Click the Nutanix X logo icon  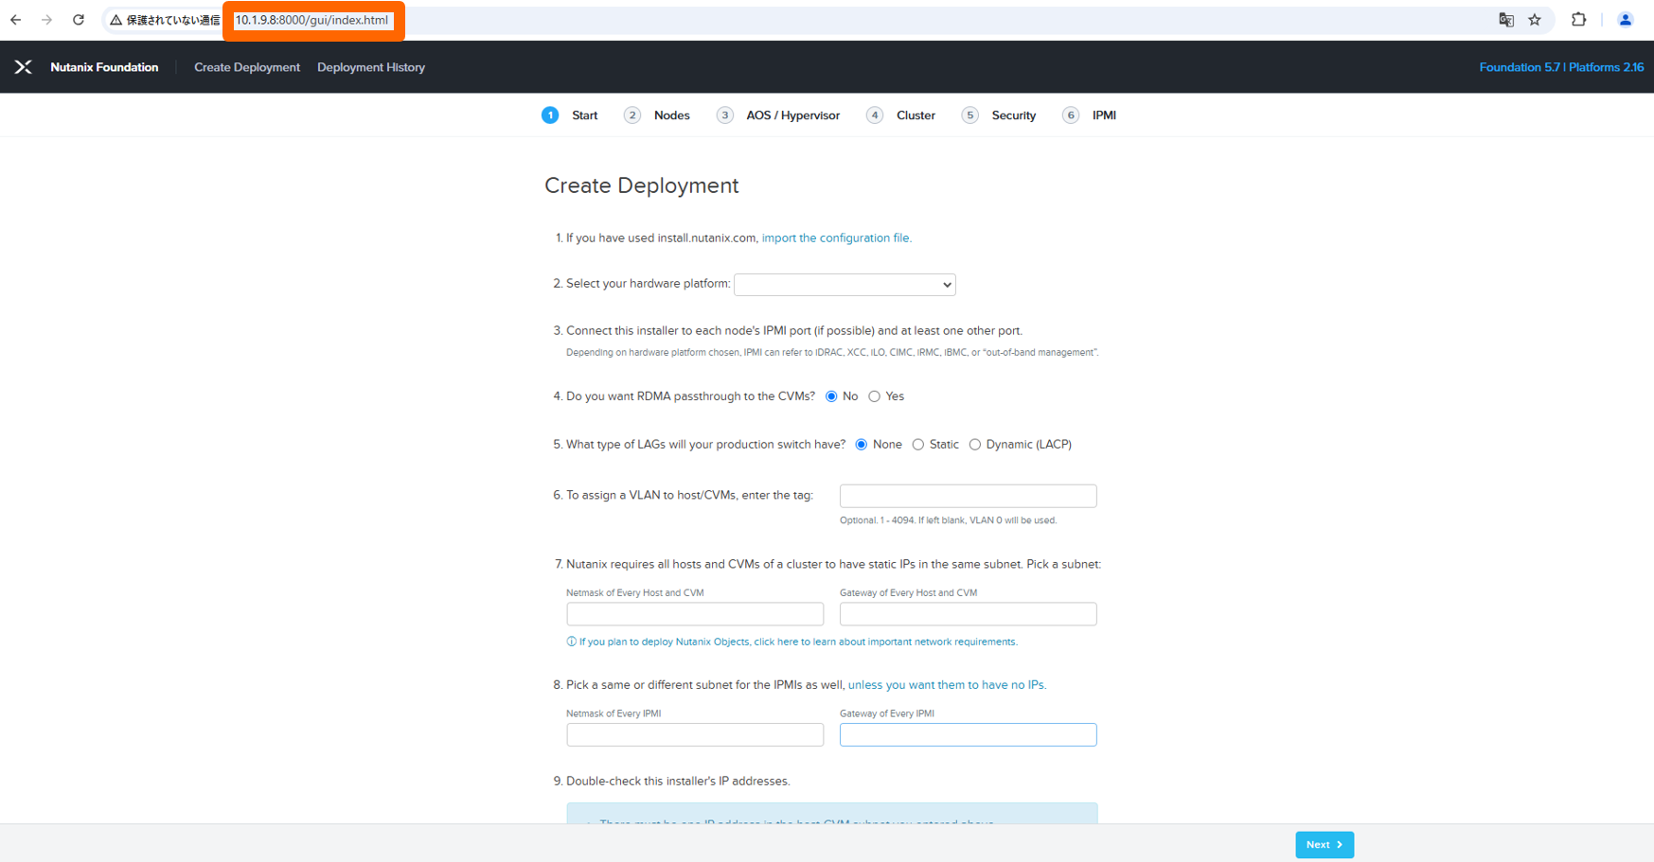pos(24,67)
